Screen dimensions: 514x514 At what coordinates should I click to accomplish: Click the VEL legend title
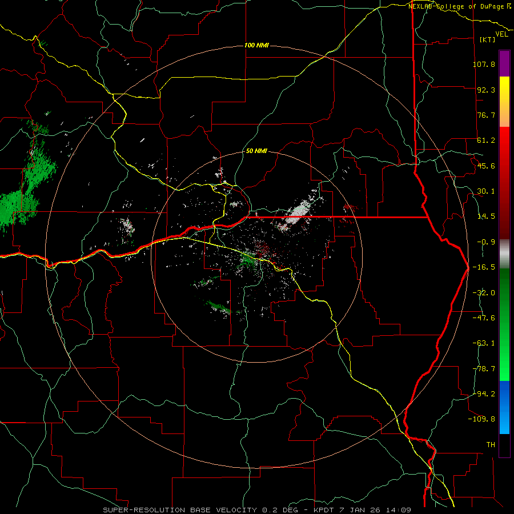501,34
